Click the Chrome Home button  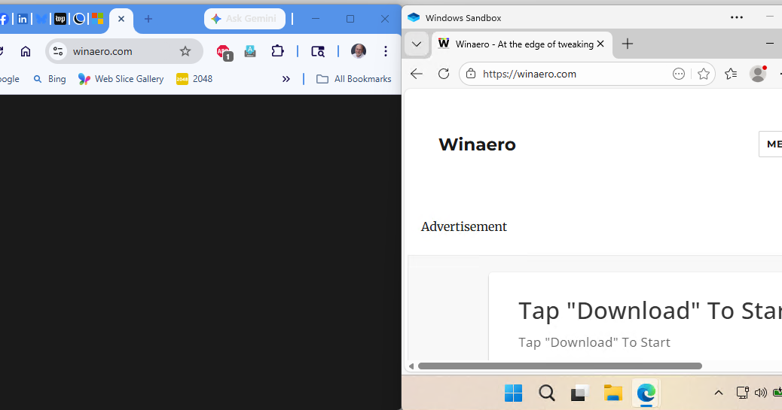tap(26, 51)
